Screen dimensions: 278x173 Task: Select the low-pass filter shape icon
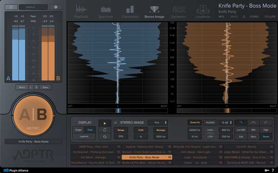[241, 122]
